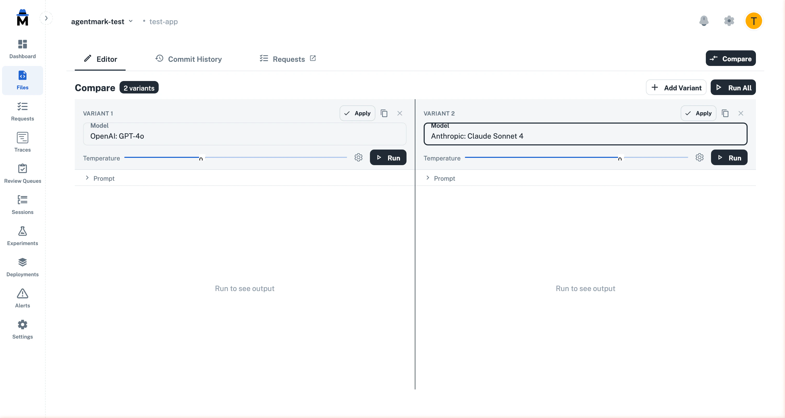
Task: Remove Variant 2 with X button
Action: [x=741, y=113]
